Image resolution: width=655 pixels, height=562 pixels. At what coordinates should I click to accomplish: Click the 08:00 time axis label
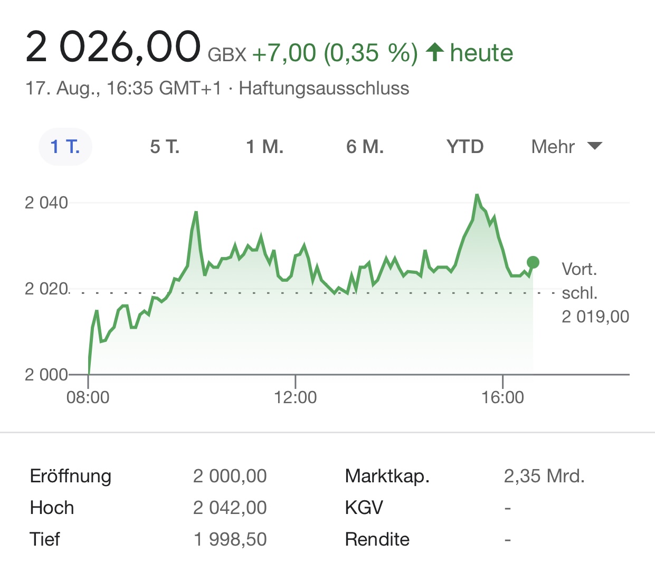point(88,397)
